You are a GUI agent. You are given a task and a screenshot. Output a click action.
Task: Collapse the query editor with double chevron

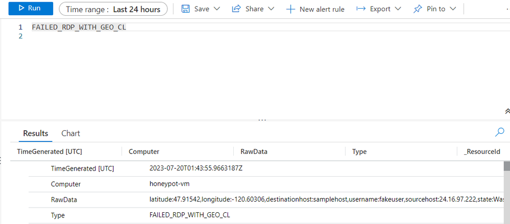(507, 111)
